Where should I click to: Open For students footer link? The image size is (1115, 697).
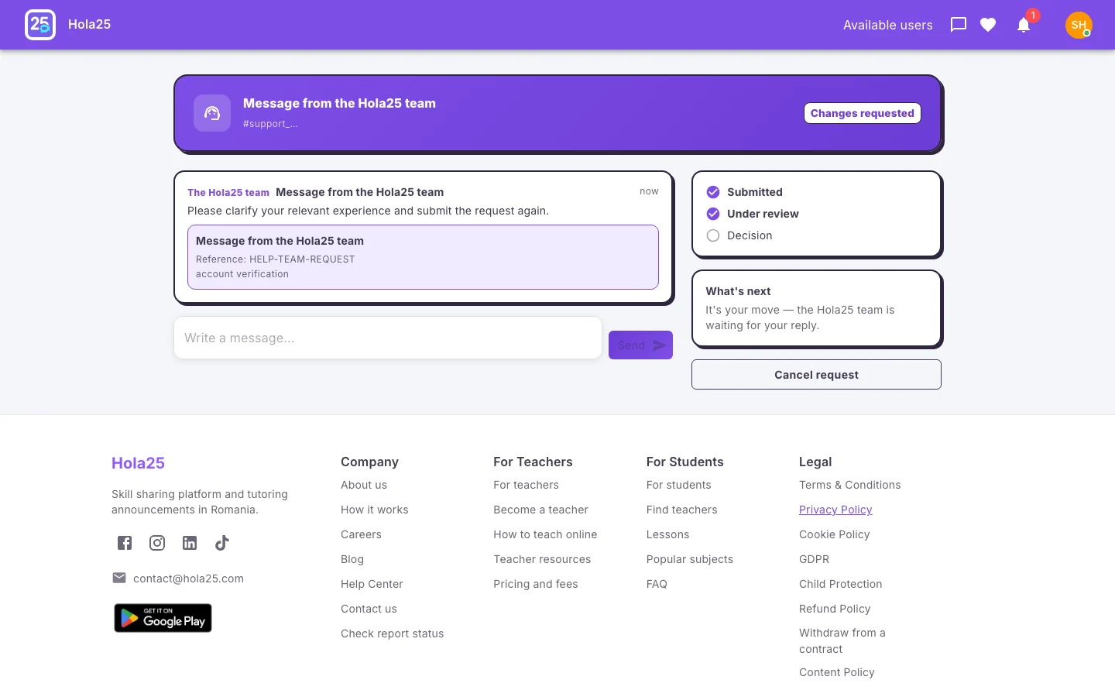[679, 485]
